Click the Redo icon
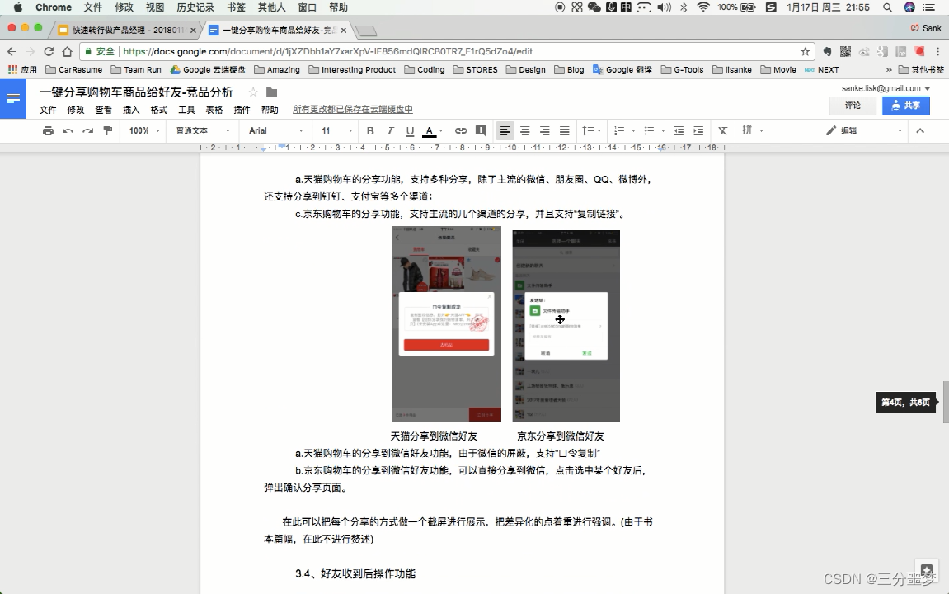The height and width of the screenshot is (594, 949). (87, 130)
